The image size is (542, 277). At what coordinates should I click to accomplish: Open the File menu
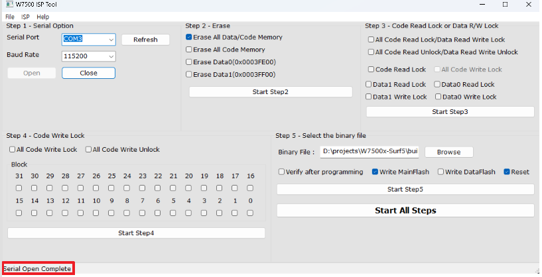pos(10,17)
